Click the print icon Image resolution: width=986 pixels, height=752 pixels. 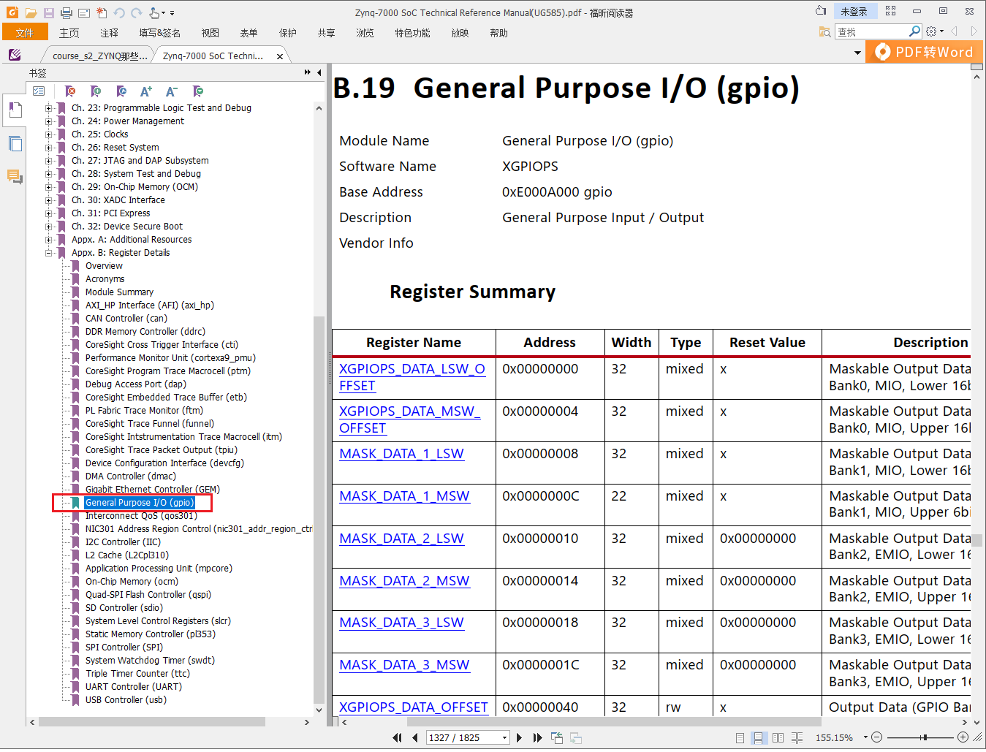click(x=67, y=12)
